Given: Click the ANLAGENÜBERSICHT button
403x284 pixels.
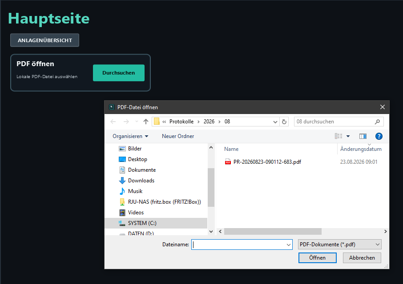Looking at the screenshot, I should click(x=45, y=40).
